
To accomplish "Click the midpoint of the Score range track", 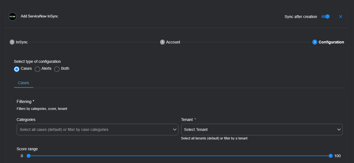I will (x=179, y=156).
